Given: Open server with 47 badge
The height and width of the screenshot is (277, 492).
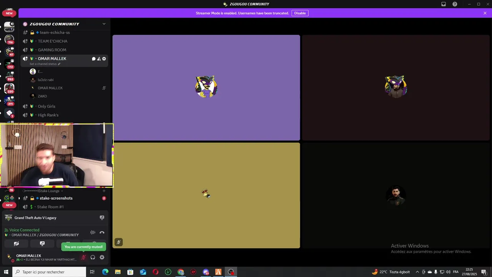Looking at the screenshot, I should tap(9, 51).
